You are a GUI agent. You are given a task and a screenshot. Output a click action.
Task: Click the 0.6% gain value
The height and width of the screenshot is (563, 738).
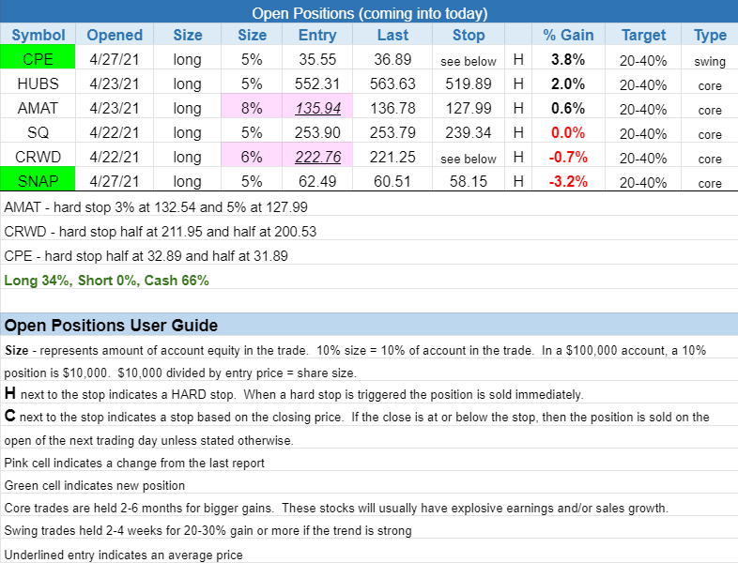pos(568,108)
